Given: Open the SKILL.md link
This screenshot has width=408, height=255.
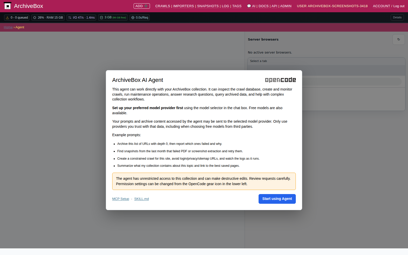Looking at the screenshot, I should 142,199.
